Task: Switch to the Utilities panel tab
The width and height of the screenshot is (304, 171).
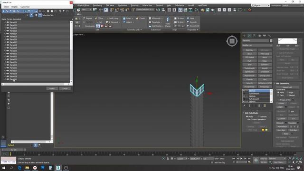Action: (269, 36)
